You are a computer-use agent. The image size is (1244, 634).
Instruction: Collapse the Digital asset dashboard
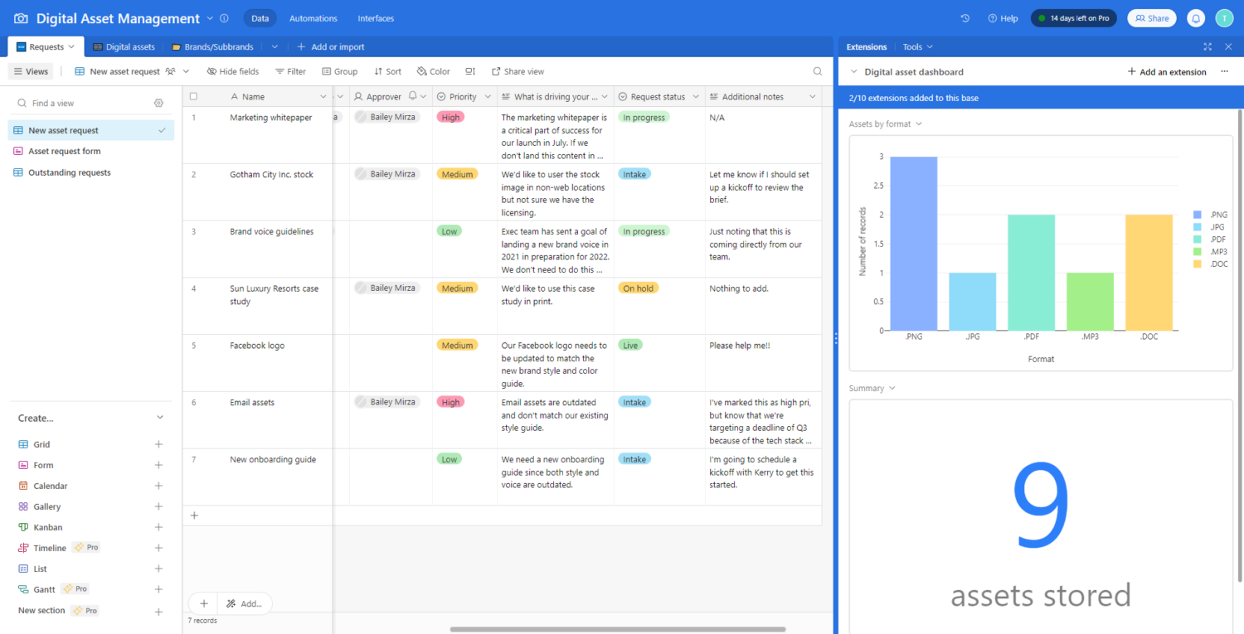coord(853,72)
